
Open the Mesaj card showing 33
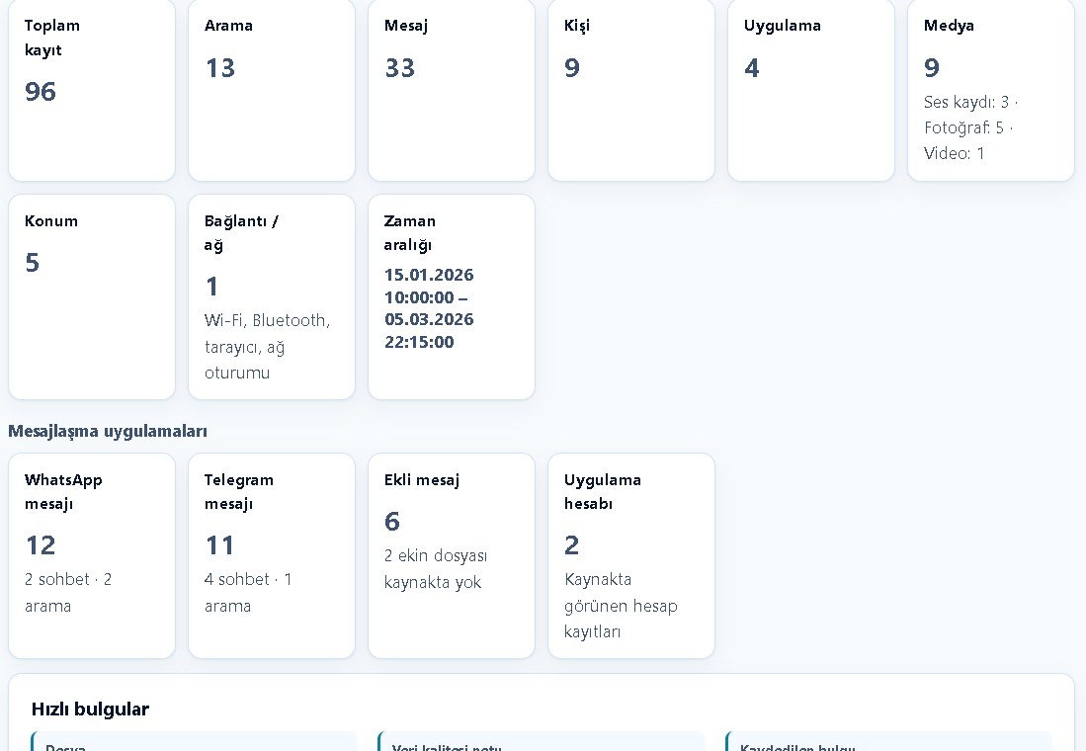452,89
